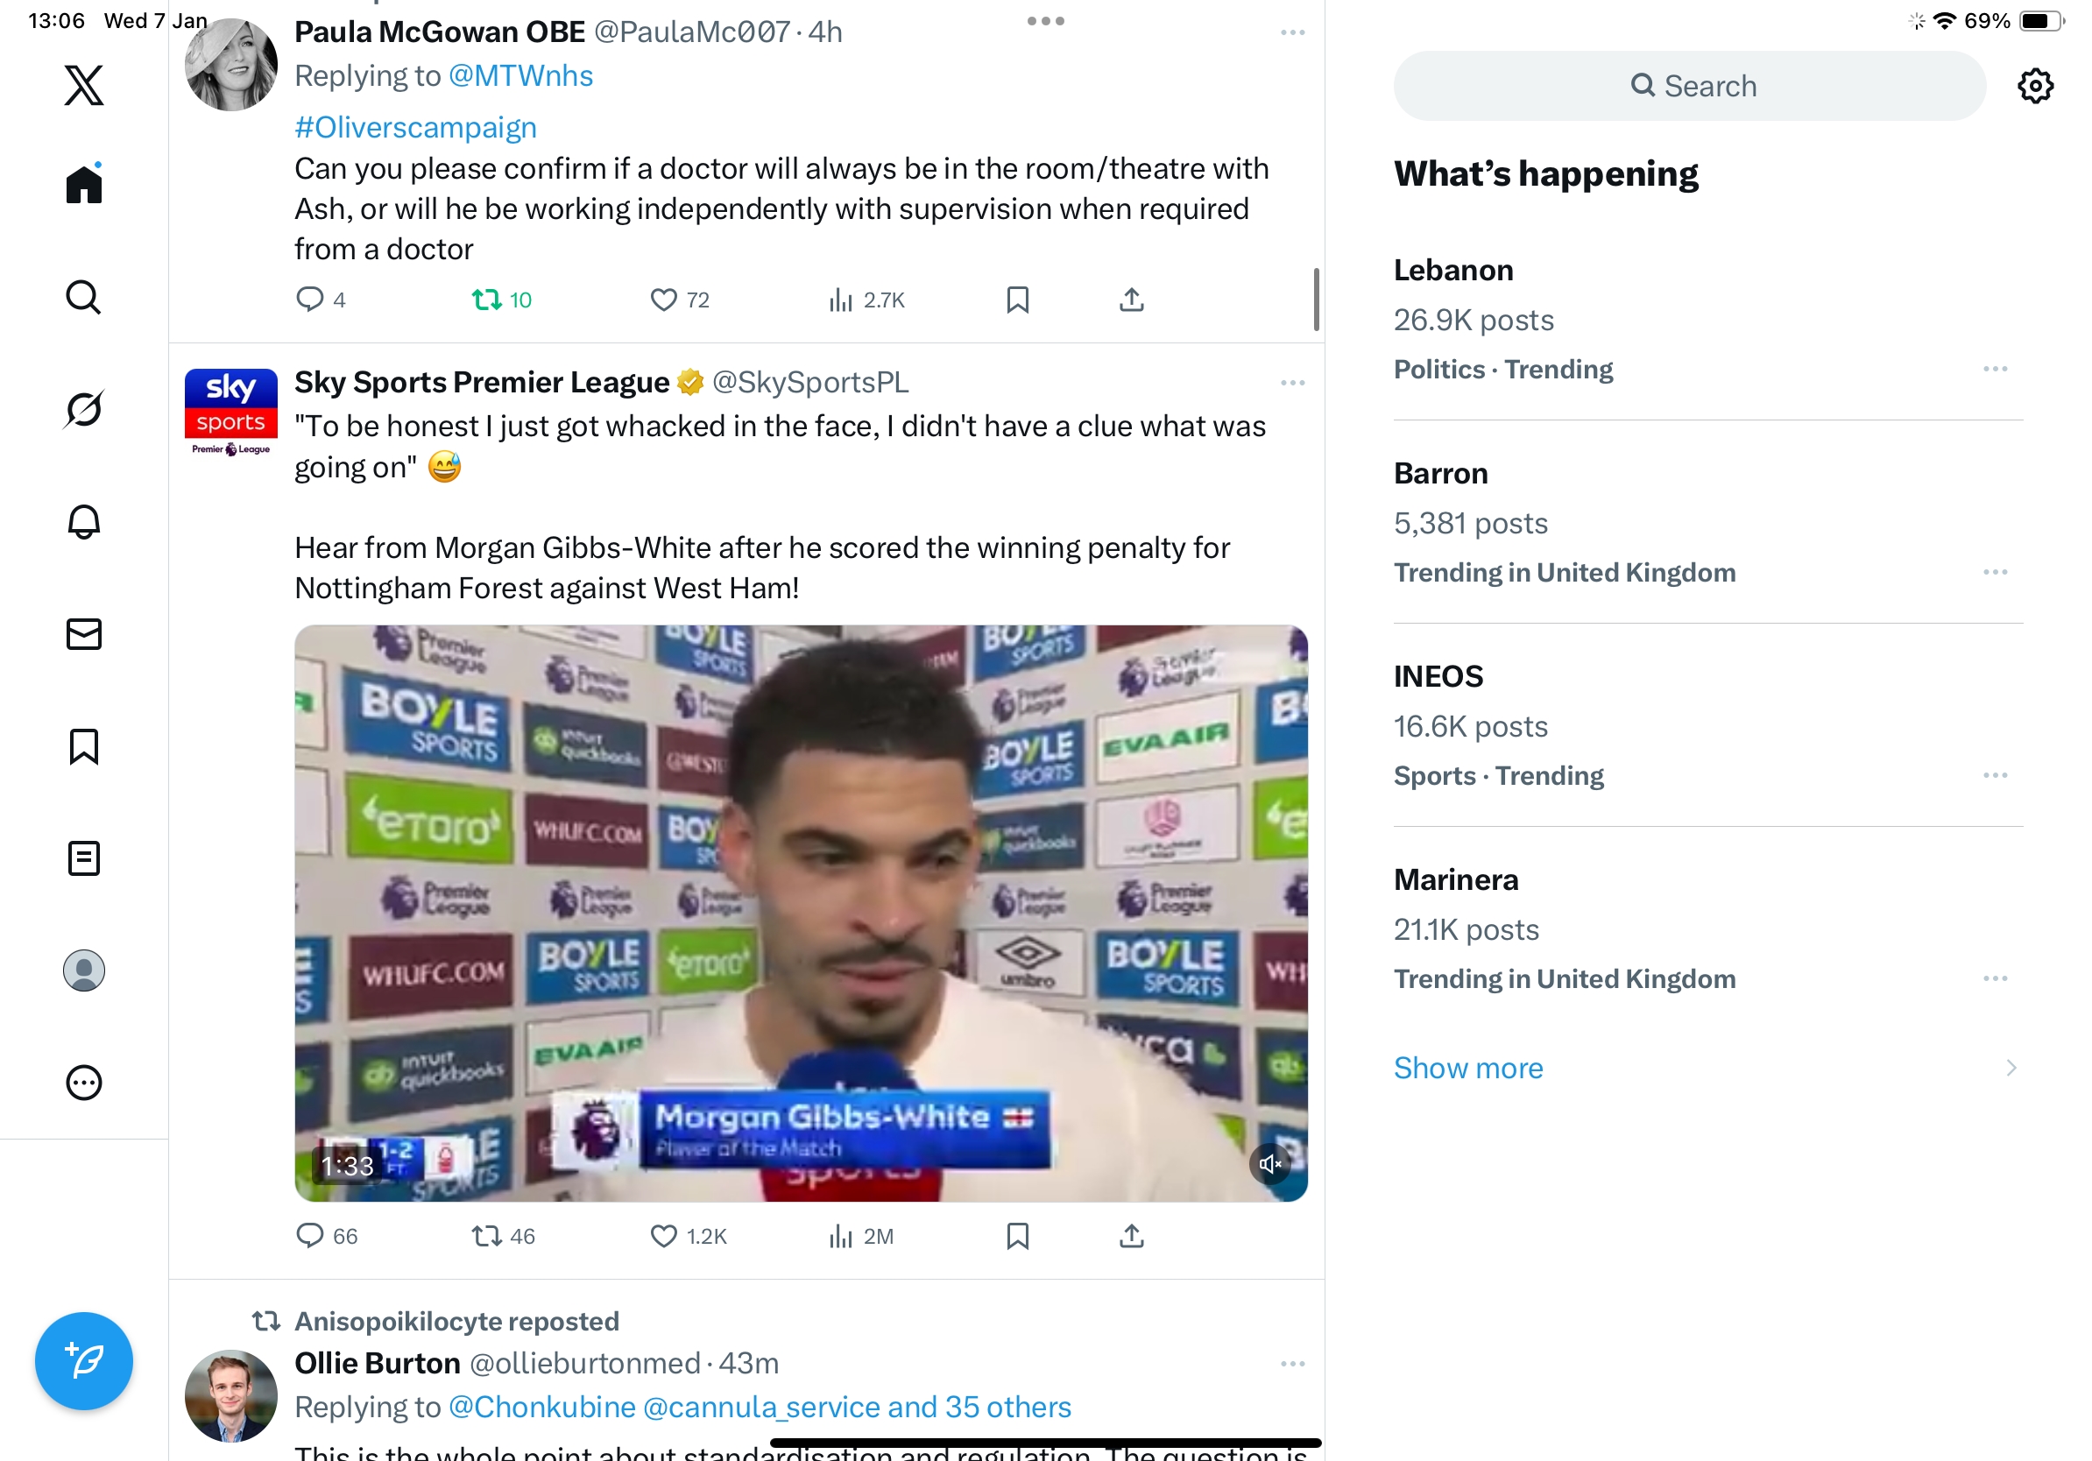Expand Show more trends list
Screen dimensions: 2092x1461
(1468, 1068)
